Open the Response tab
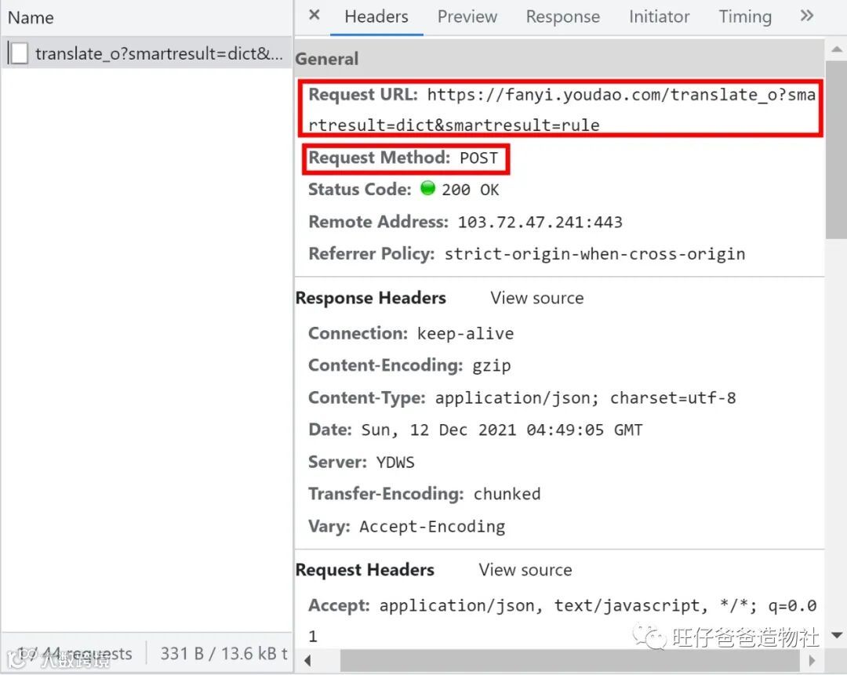847x675 pixels. point(563,16)
